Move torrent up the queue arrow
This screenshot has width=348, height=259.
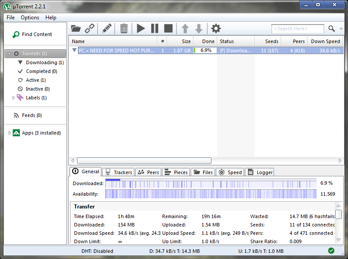pos(185,29)
